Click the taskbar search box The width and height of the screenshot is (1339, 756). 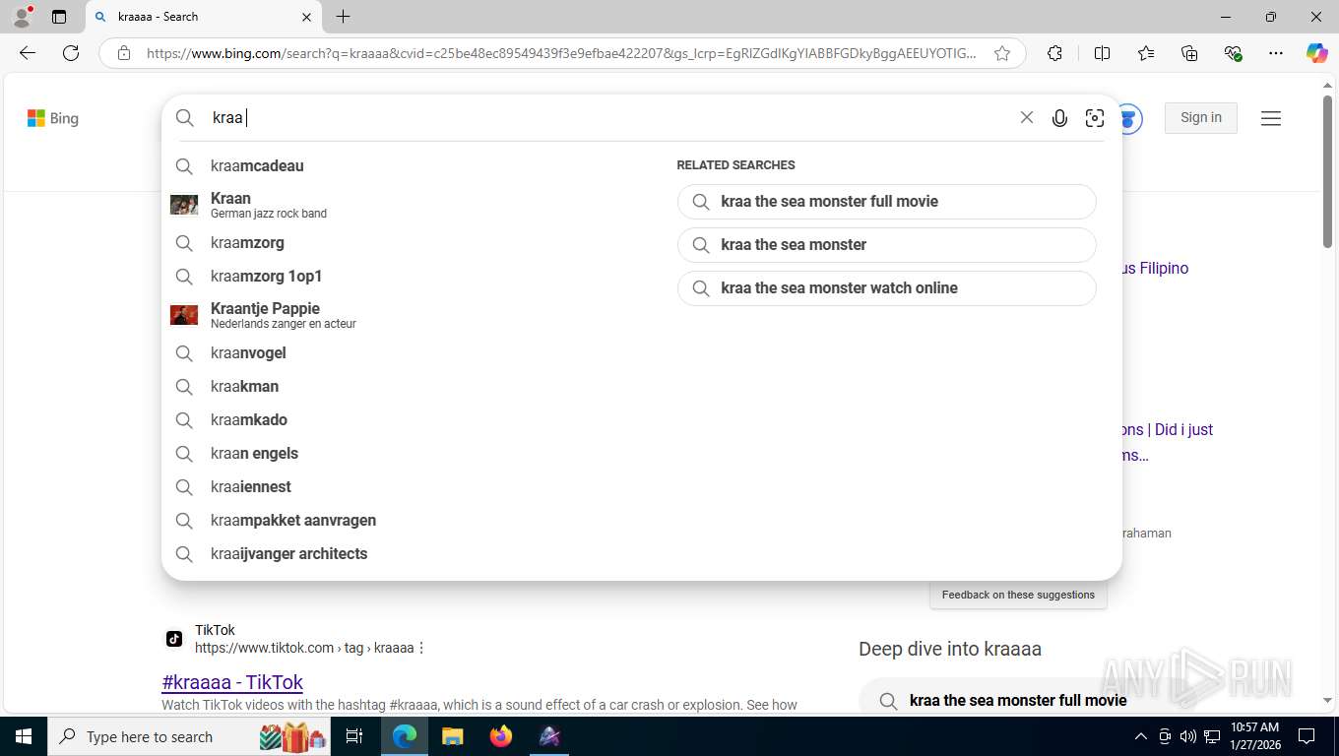(x=187, y=736)
